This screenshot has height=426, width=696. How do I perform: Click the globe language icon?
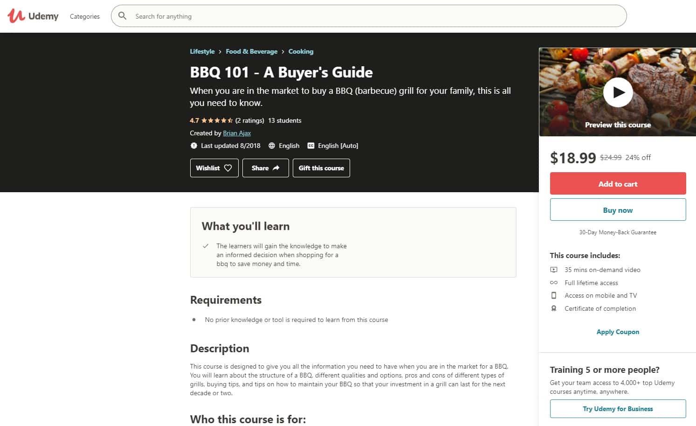(272, 146)
